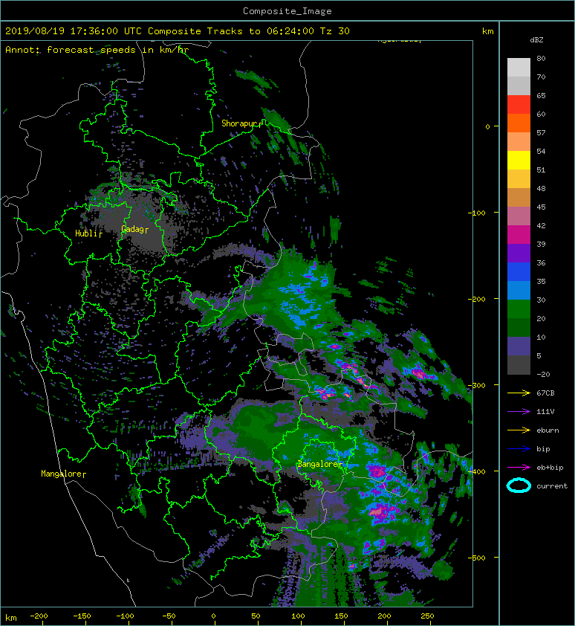This screenshot has width=575, height=626.
Task: Click the 57 dBZ scale value
Action: (541, 132)
